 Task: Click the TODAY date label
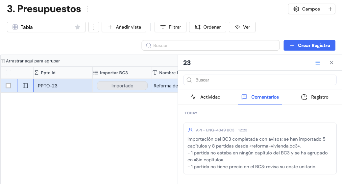[191, 113]
